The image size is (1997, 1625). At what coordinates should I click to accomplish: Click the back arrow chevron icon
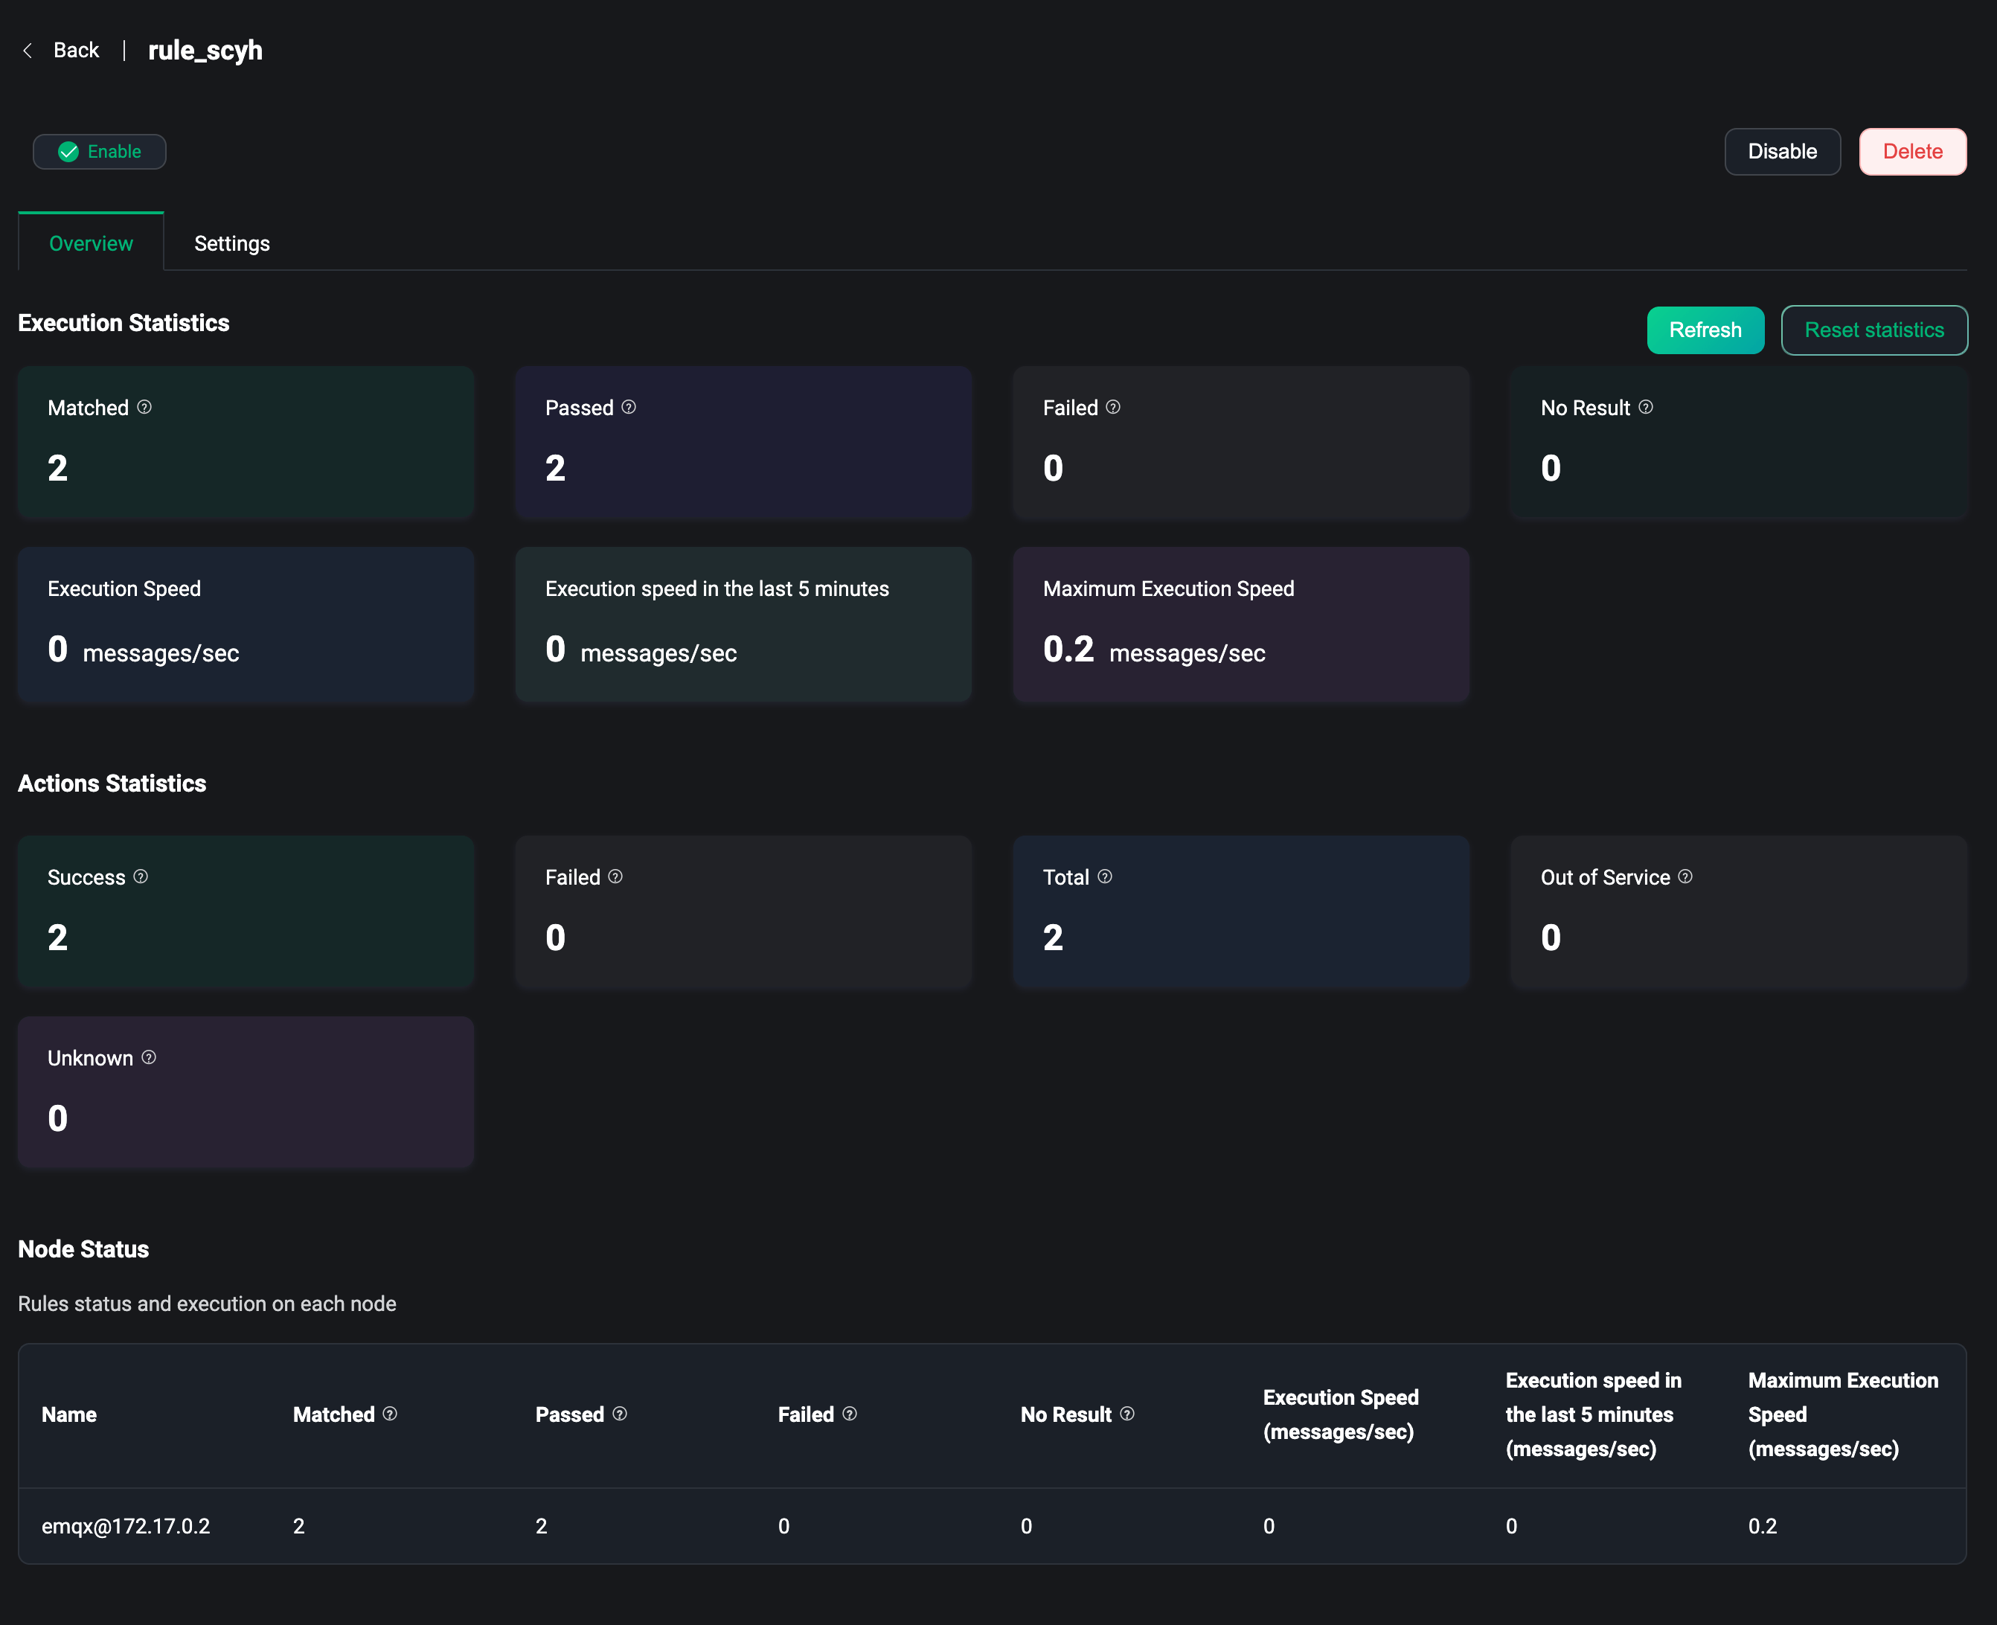28,51
